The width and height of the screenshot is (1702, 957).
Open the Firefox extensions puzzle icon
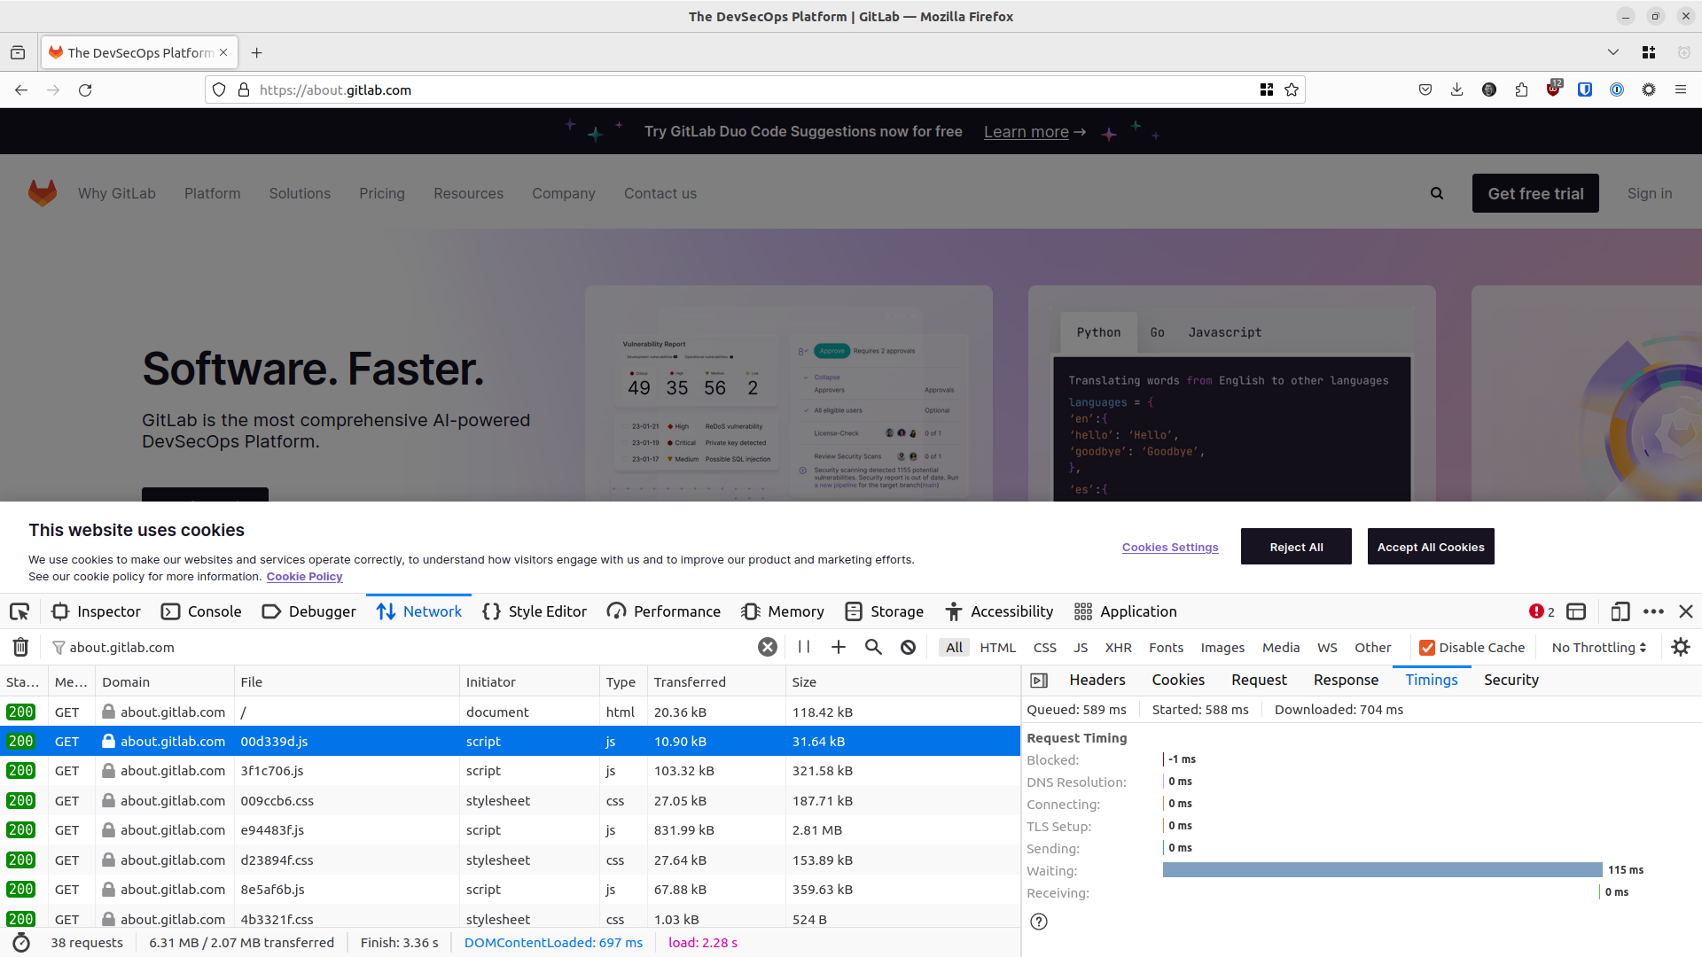1521,89
